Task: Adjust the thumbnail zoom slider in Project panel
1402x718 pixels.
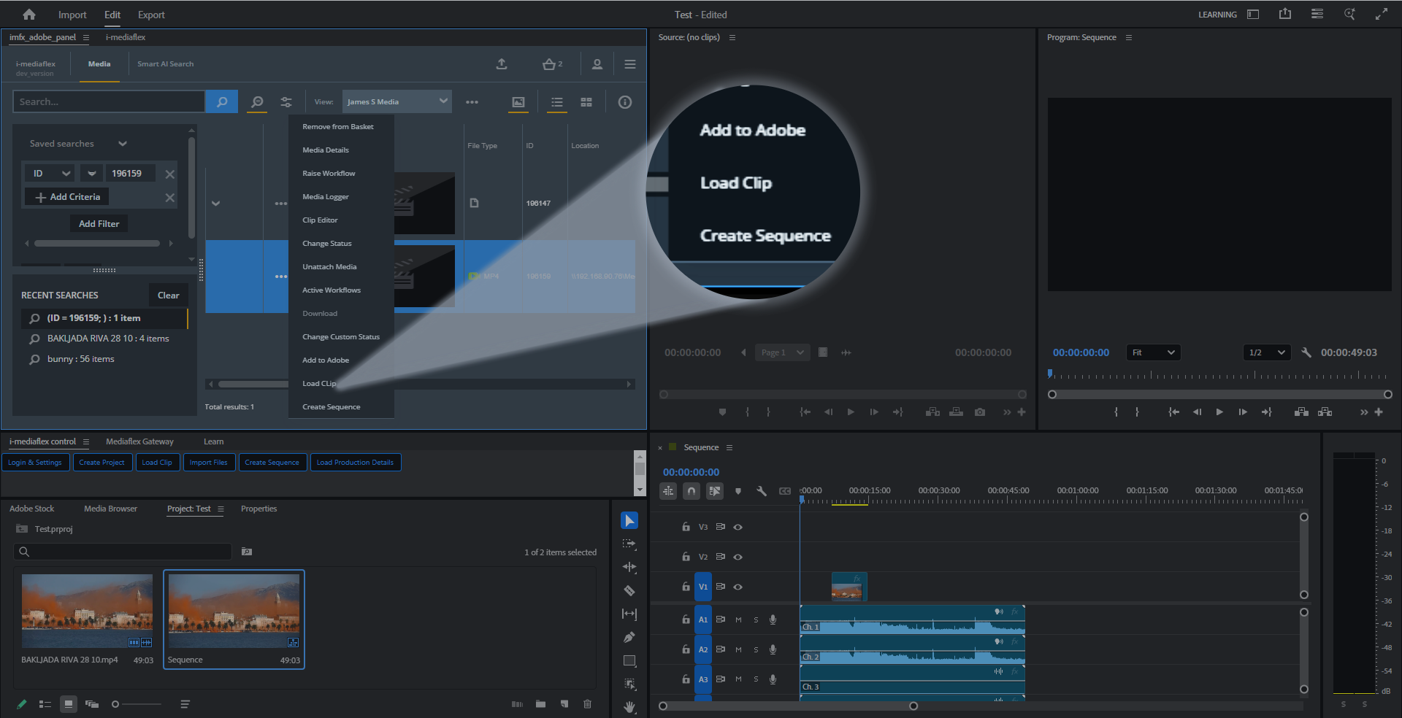Action: click(116, 704)
